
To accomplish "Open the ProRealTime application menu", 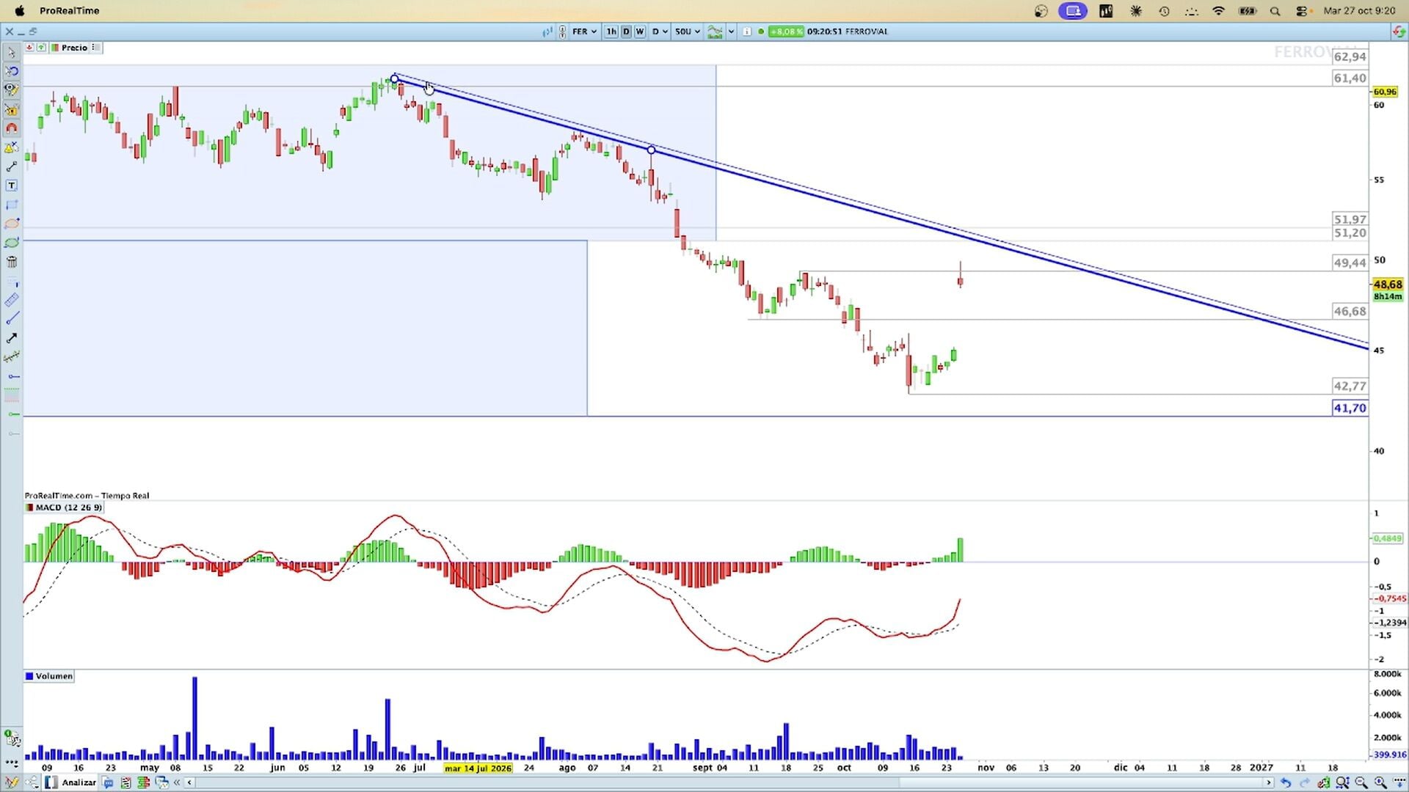I will (70, 11).
